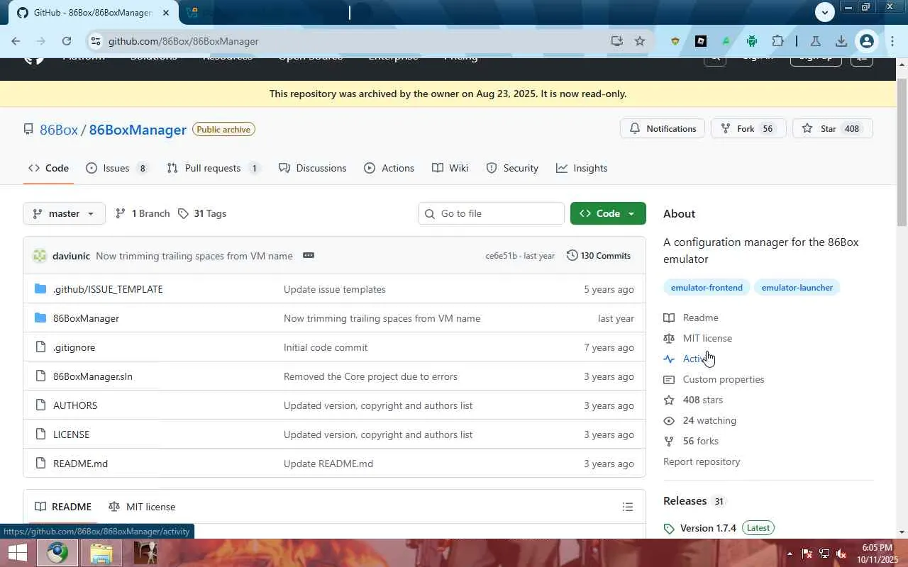The height and width of the screenshot is (567, 908).
Task: Open the Extensions puzzle piece menu
Action: pyautogui.click(x=777, y=41)
